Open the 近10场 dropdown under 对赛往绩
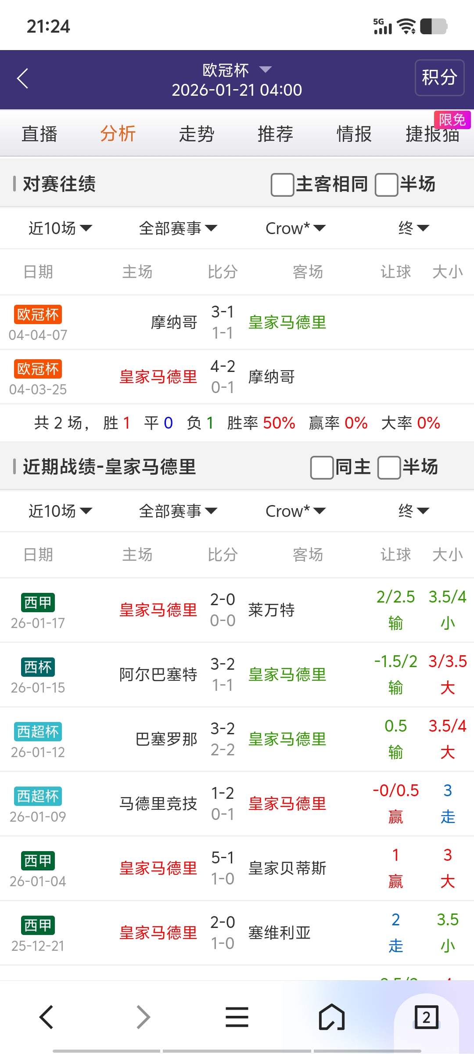Viewport: 474px width, 1054px height. [60, 228]
